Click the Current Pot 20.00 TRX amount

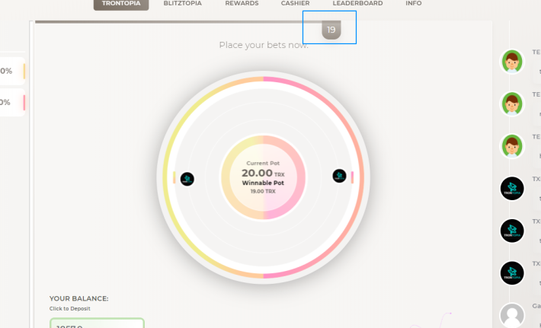263,173
